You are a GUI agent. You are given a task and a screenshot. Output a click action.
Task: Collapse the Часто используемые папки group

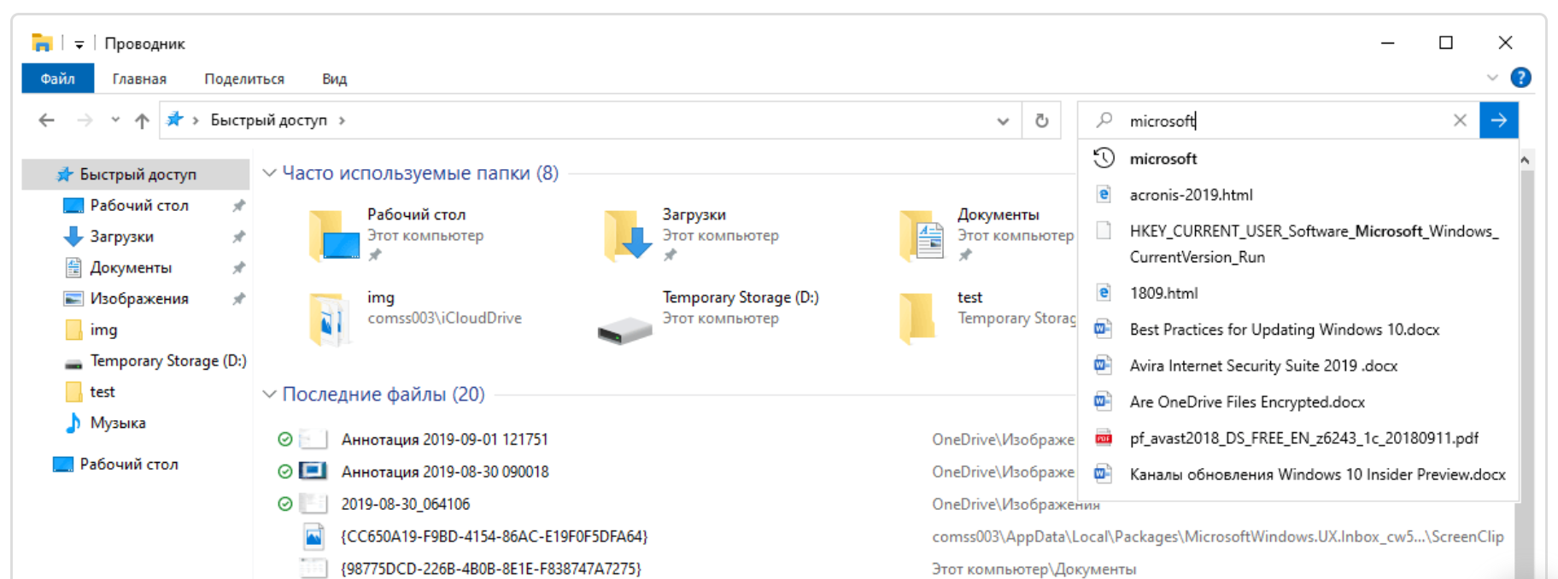point(269,173)
